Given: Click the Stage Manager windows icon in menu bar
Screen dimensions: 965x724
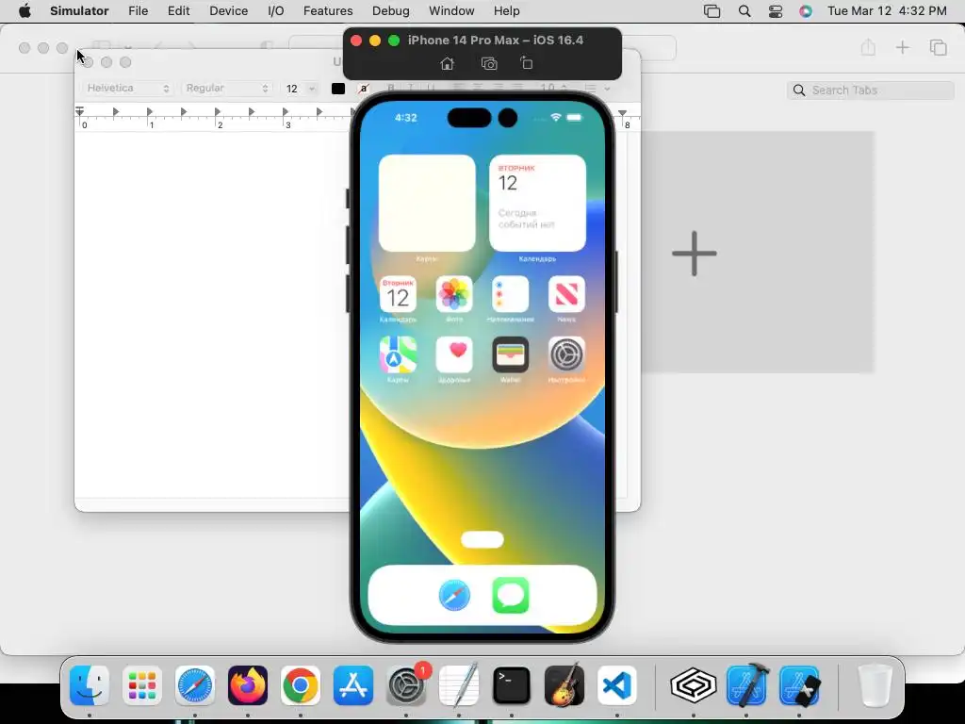Looking at the screenshot, I should (712, 11).
